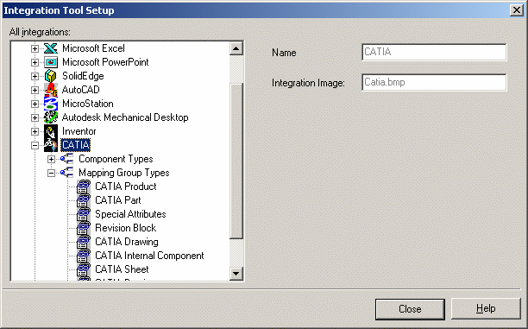The width and height of the screenshot is (528, 329).
Task: Expand the Microsoft PowerPoint node
Action: coord(35,63)
